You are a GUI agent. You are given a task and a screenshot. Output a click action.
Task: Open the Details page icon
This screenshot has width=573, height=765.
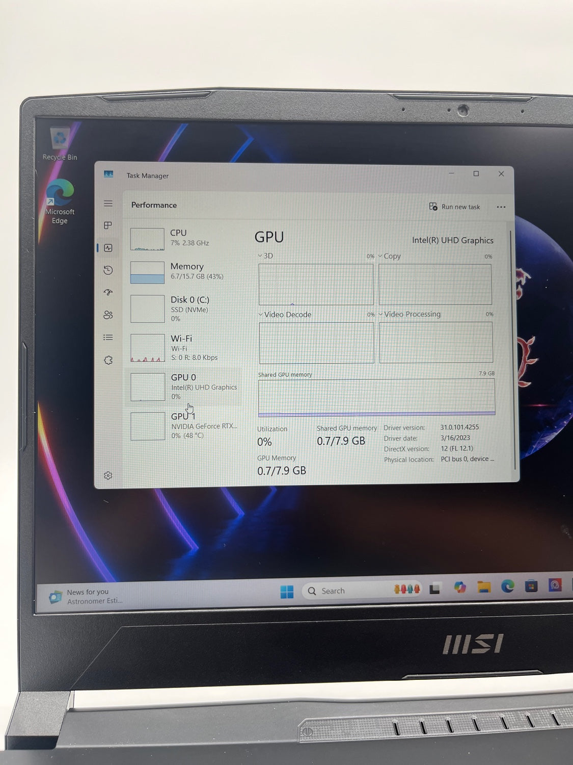pos(108,337)
